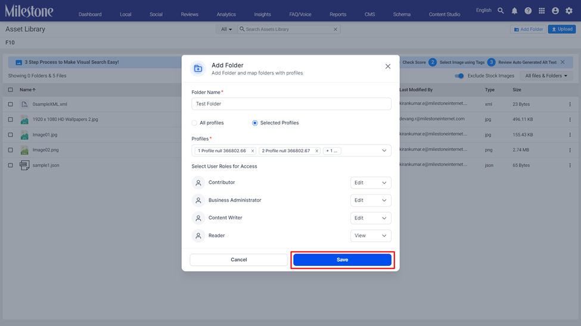Image resolution: width=581 pixels, height=326 pixels.
Task: Check the 1920 x 1080 HD Wallpapers 2.jpg checkbox
Action: click(x=10, y=120)
